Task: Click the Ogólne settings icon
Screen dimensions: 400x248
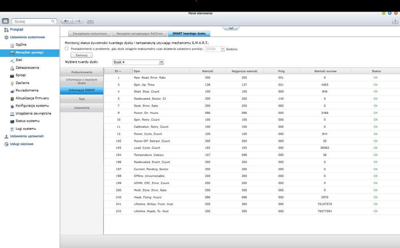Action: pos(12,45)
